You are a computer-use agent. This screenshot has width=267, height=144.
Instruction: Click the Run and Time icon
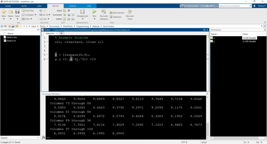130,12
